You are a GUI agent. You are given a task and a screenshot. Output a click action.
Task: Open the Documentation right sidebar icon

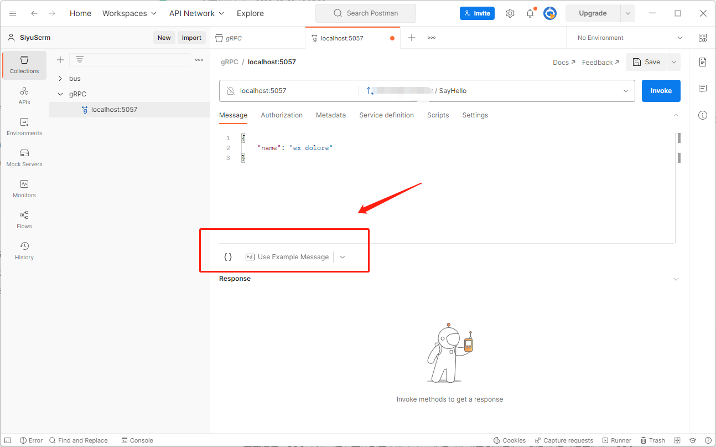tap(703, 62)
